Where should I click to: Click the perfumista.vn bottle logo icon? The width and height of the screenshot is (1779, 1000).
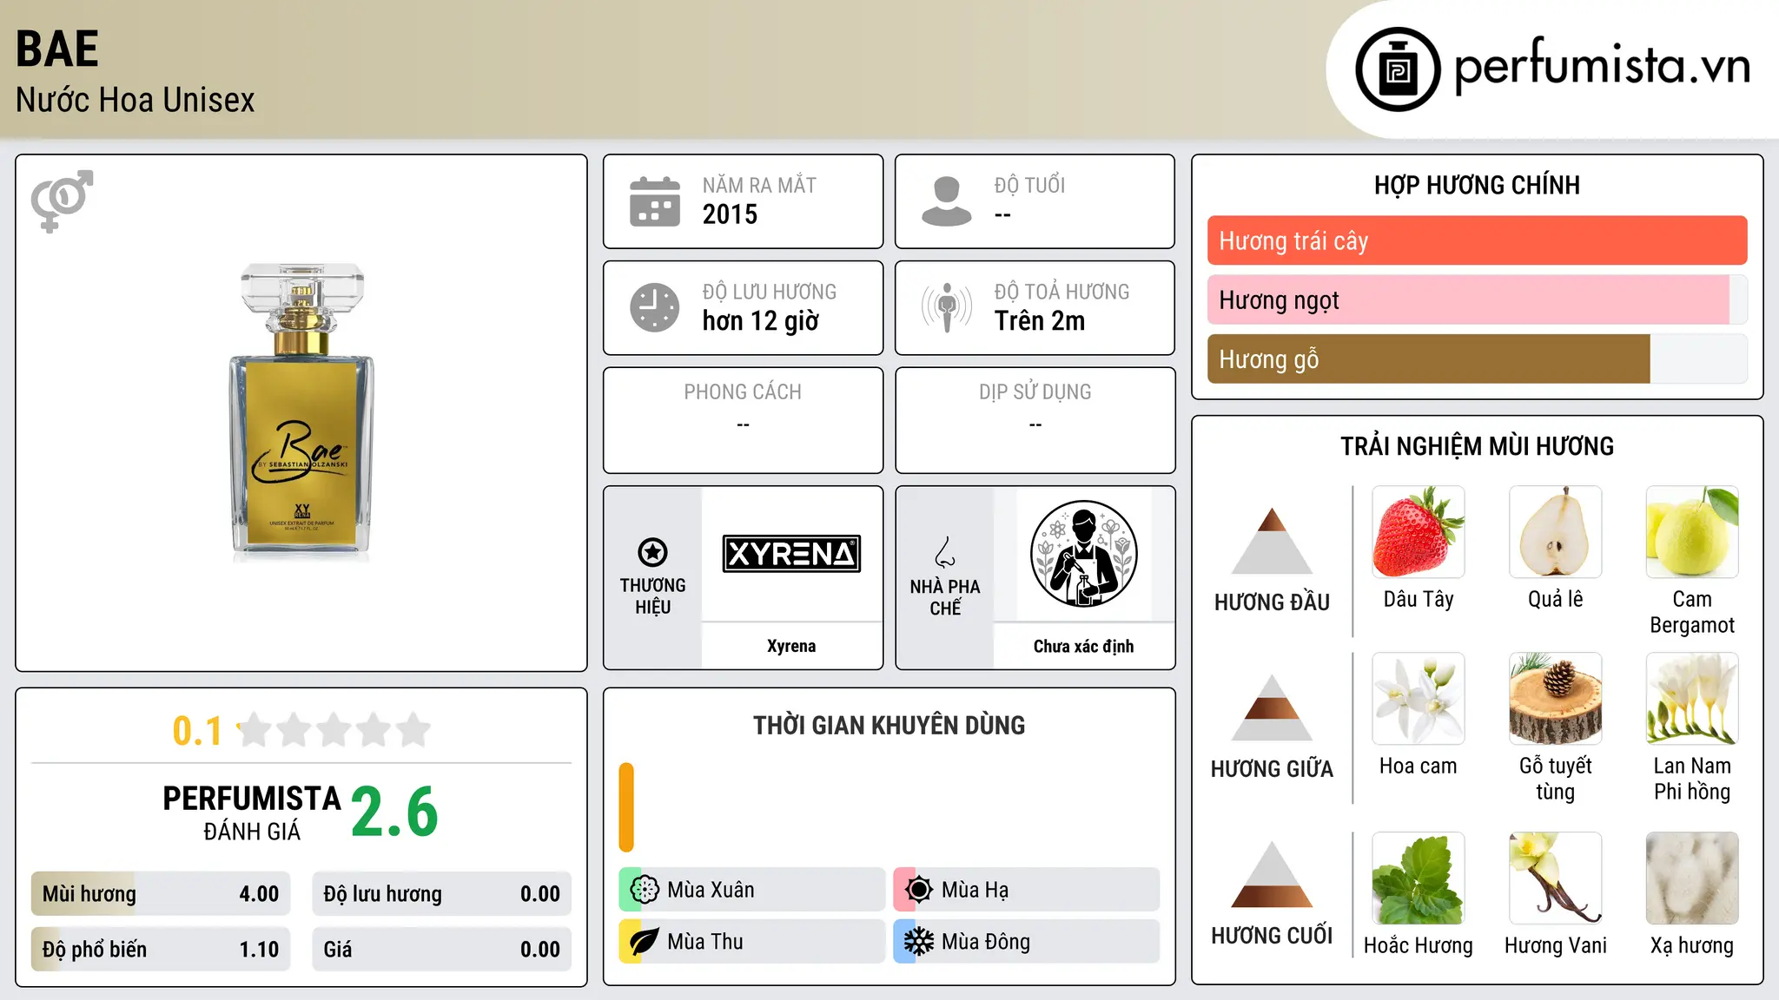pos(1398,69)
